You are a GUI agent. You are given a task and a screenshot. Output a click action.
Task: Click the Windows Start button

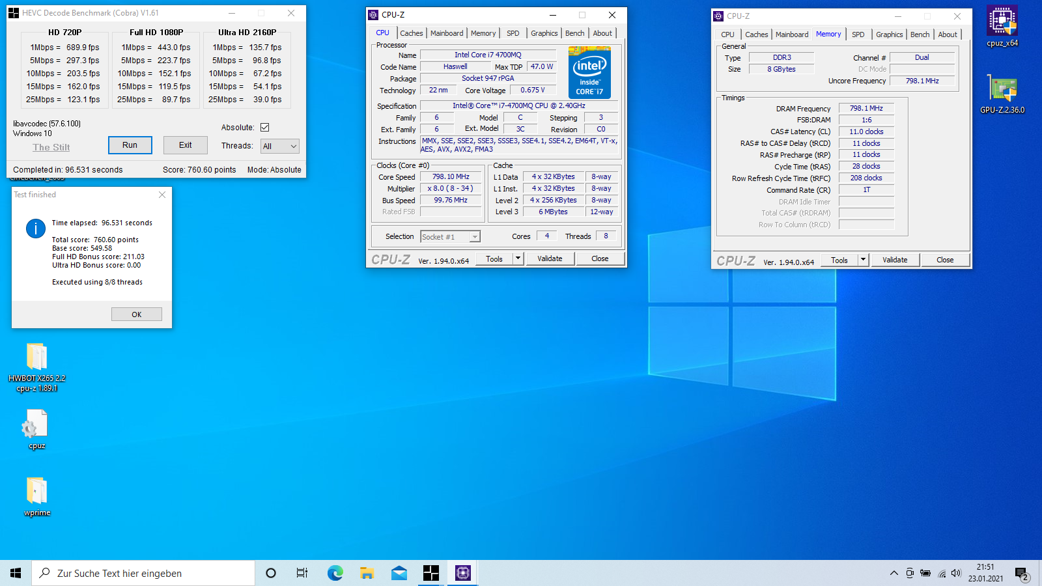(16, 573)
